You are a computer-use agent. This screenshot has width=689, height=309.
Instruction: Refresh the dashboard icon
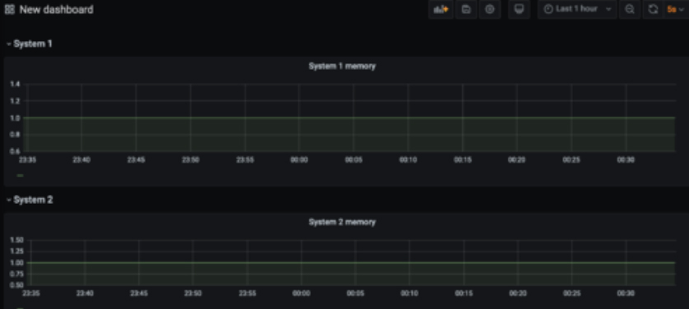pos(653,9)
